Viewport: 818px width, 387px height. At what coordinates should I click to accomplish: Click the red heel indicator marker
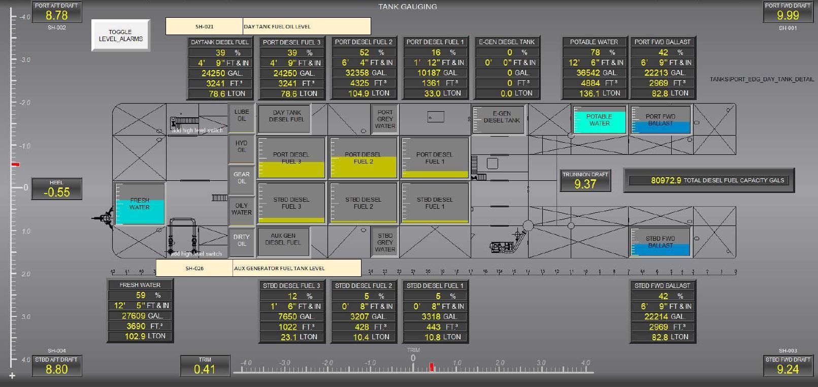click(x=16, y=165)
